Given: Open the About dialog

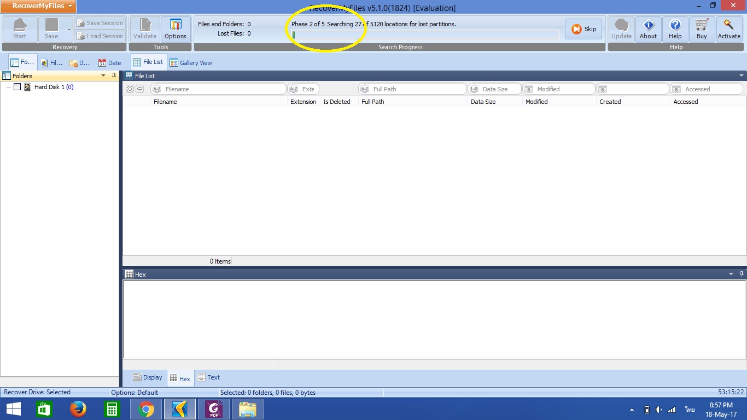Looking at the screenshot, I should click(x=648, y=29).
